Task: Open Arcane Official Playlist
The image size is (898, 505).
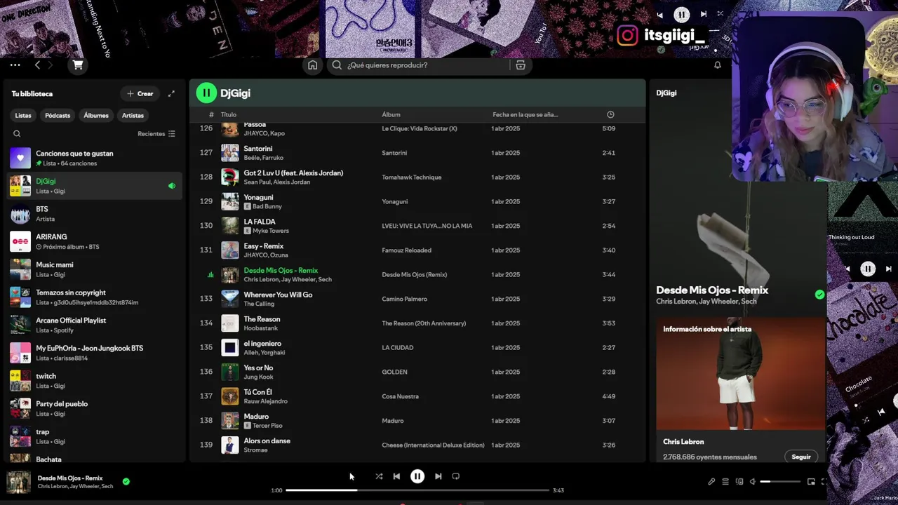Action: [x=93, y=325]
